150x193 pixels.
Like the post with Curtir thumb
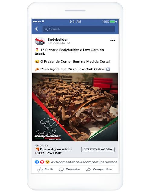point(45,169)
